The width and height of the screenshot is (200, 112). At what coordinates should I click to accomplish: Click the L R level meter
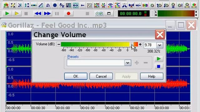(x=176, y=13)
